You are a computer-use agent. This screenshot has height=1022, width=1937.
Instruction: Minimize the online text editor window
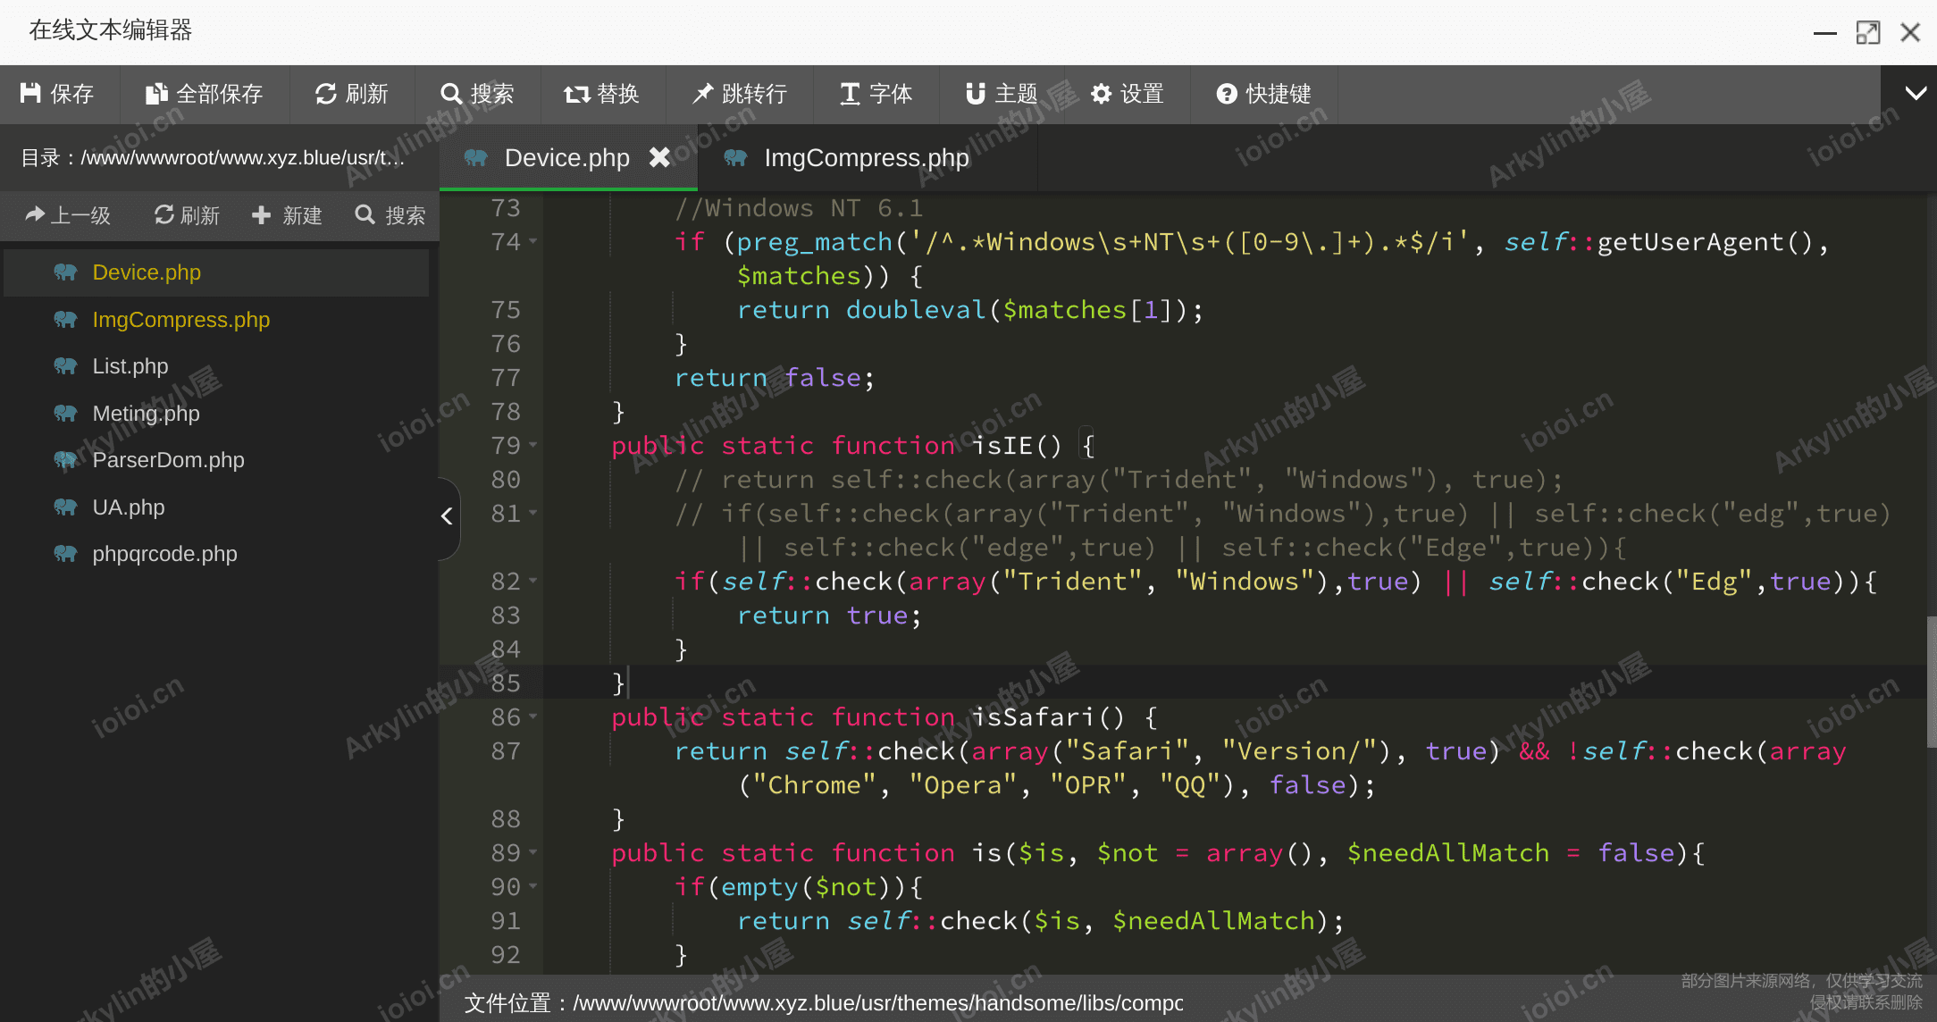pyautogui.click(x=1825, y=33)
